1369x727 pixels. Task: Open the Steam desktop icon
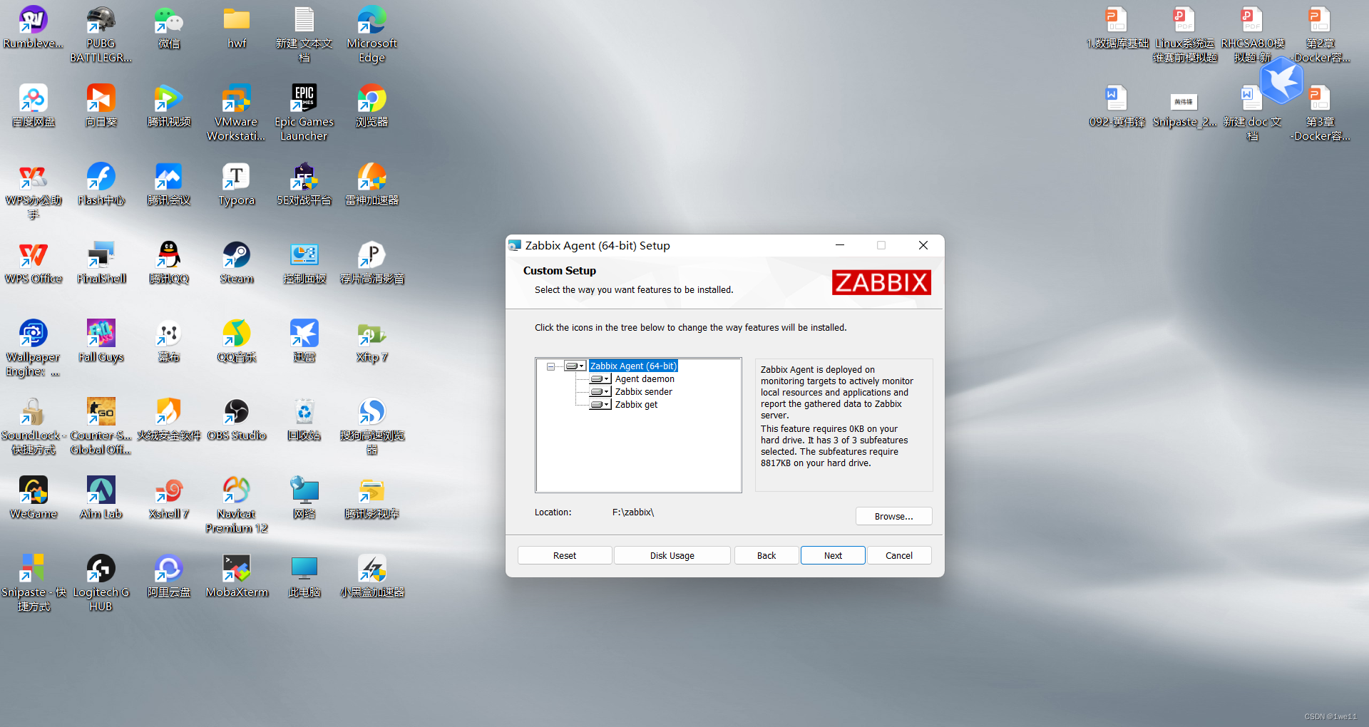point(237,262)
